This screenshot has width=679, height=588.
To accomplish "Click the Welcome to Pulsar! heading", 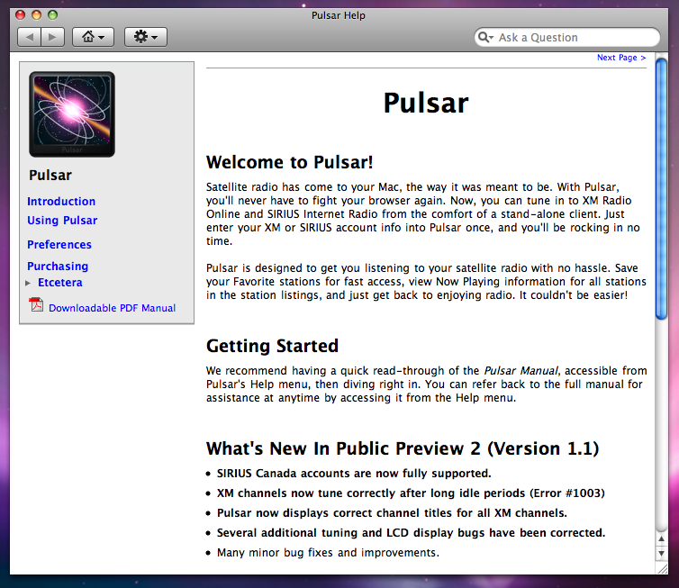I will 289,162.
